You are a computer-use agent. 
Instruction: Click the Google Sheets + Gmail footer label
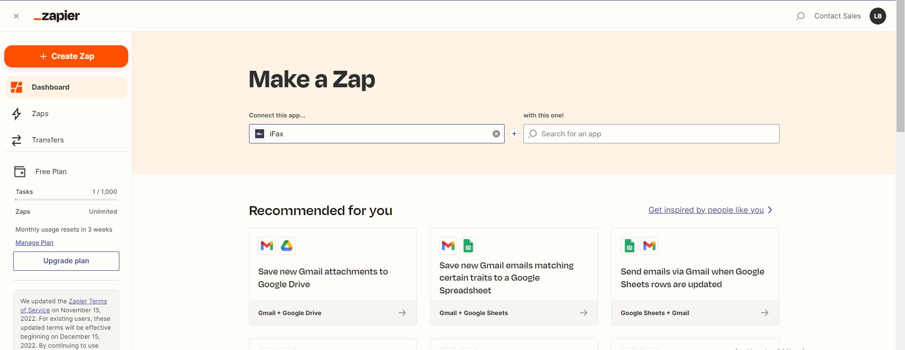655,313
